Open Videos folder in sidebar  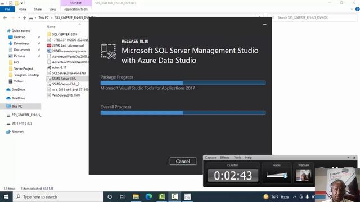19,81
